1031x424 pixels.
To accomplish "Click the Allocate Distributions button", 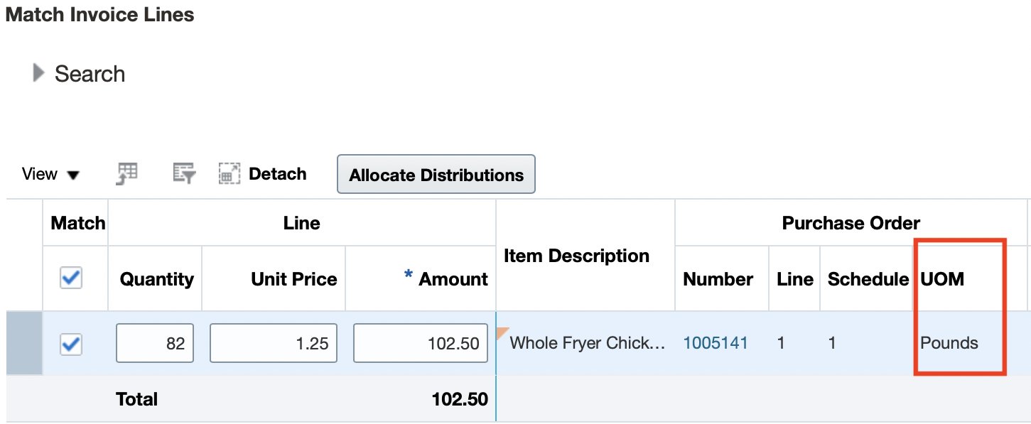I will 436,175.
